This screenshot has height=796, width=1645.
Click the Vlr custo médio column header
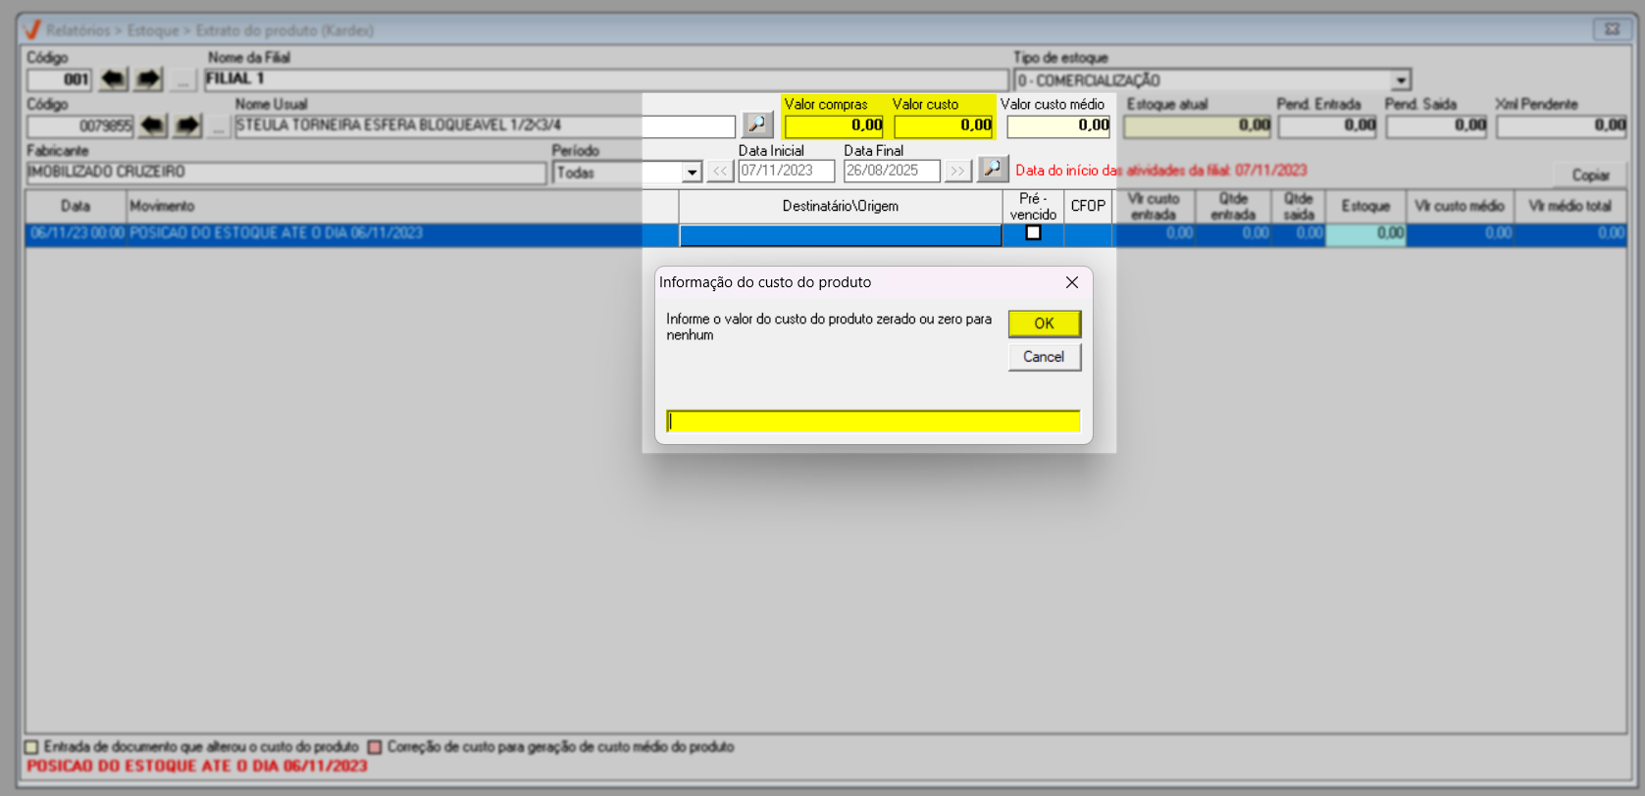pos(1460,206)
